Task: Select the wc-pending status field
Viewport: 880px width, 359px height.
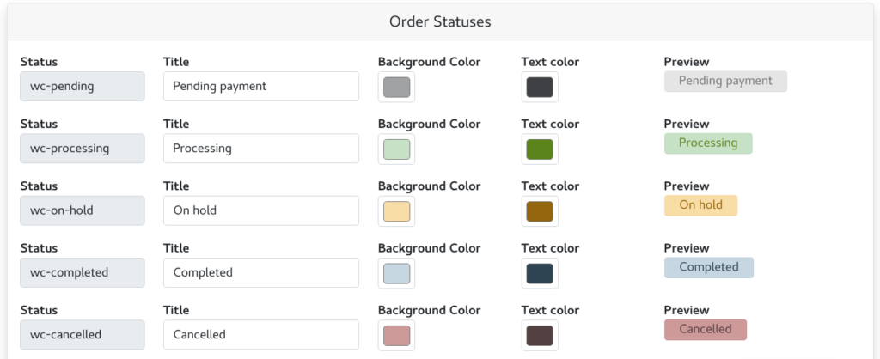Action: tap(82, 87)
